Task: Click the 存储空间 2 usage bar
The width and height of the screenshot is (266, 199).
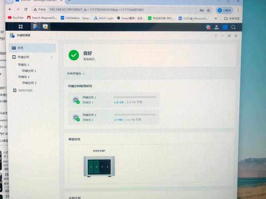Action: click(x=135, y=114)
